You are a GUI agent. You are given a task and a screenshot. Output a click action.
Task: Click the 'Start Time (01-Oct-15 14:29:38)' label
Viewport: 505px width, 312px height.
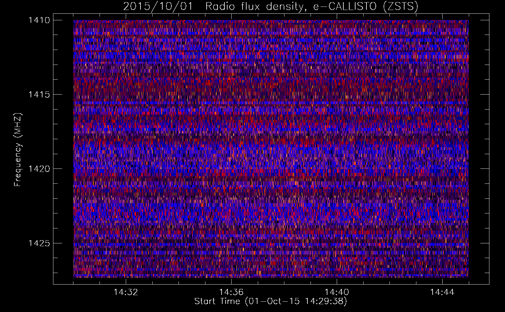point(271,301)
